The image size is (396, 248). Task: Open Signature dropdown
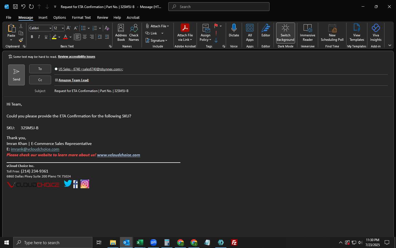pyautogui.click(x=156, y=41)
